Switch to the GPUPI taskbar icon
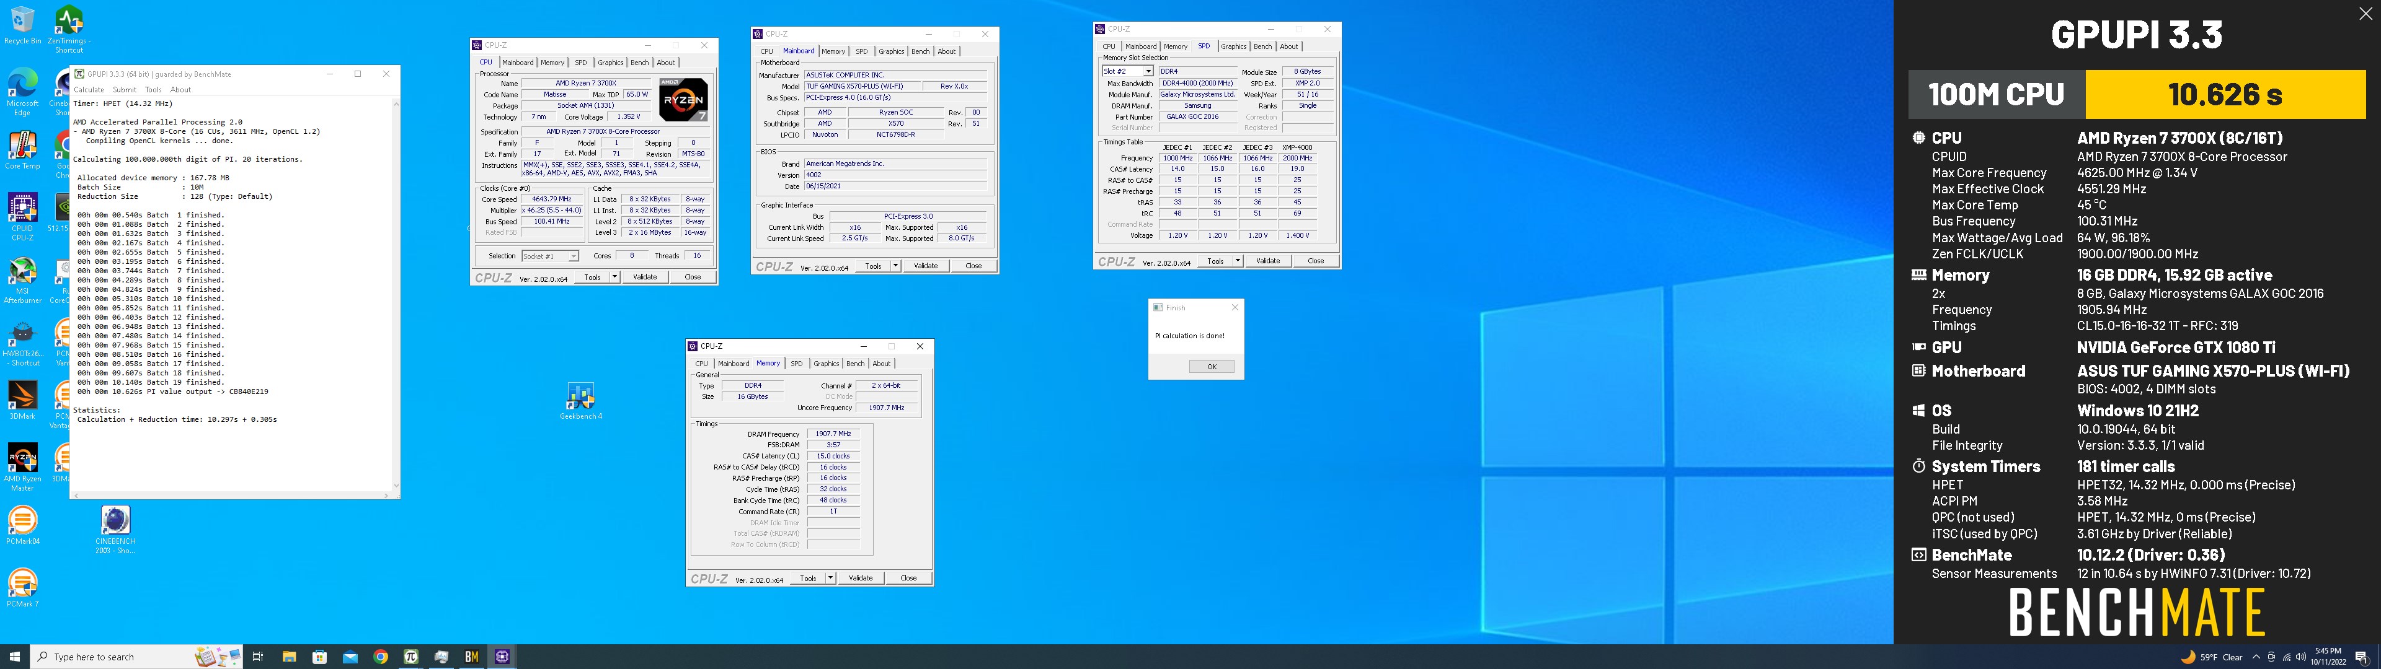The height and width of the screenshot is (669, 2381). point(411,657)
